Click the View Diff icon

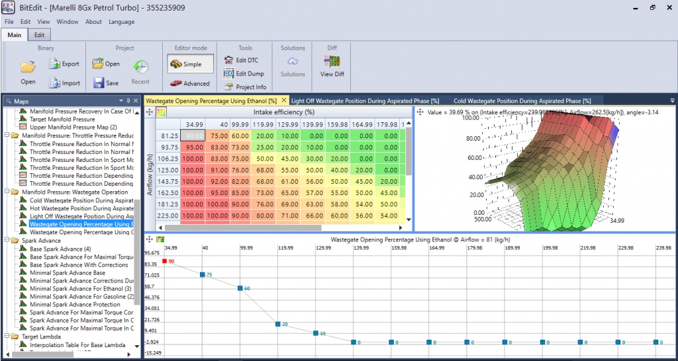click(x=332, y=61)
